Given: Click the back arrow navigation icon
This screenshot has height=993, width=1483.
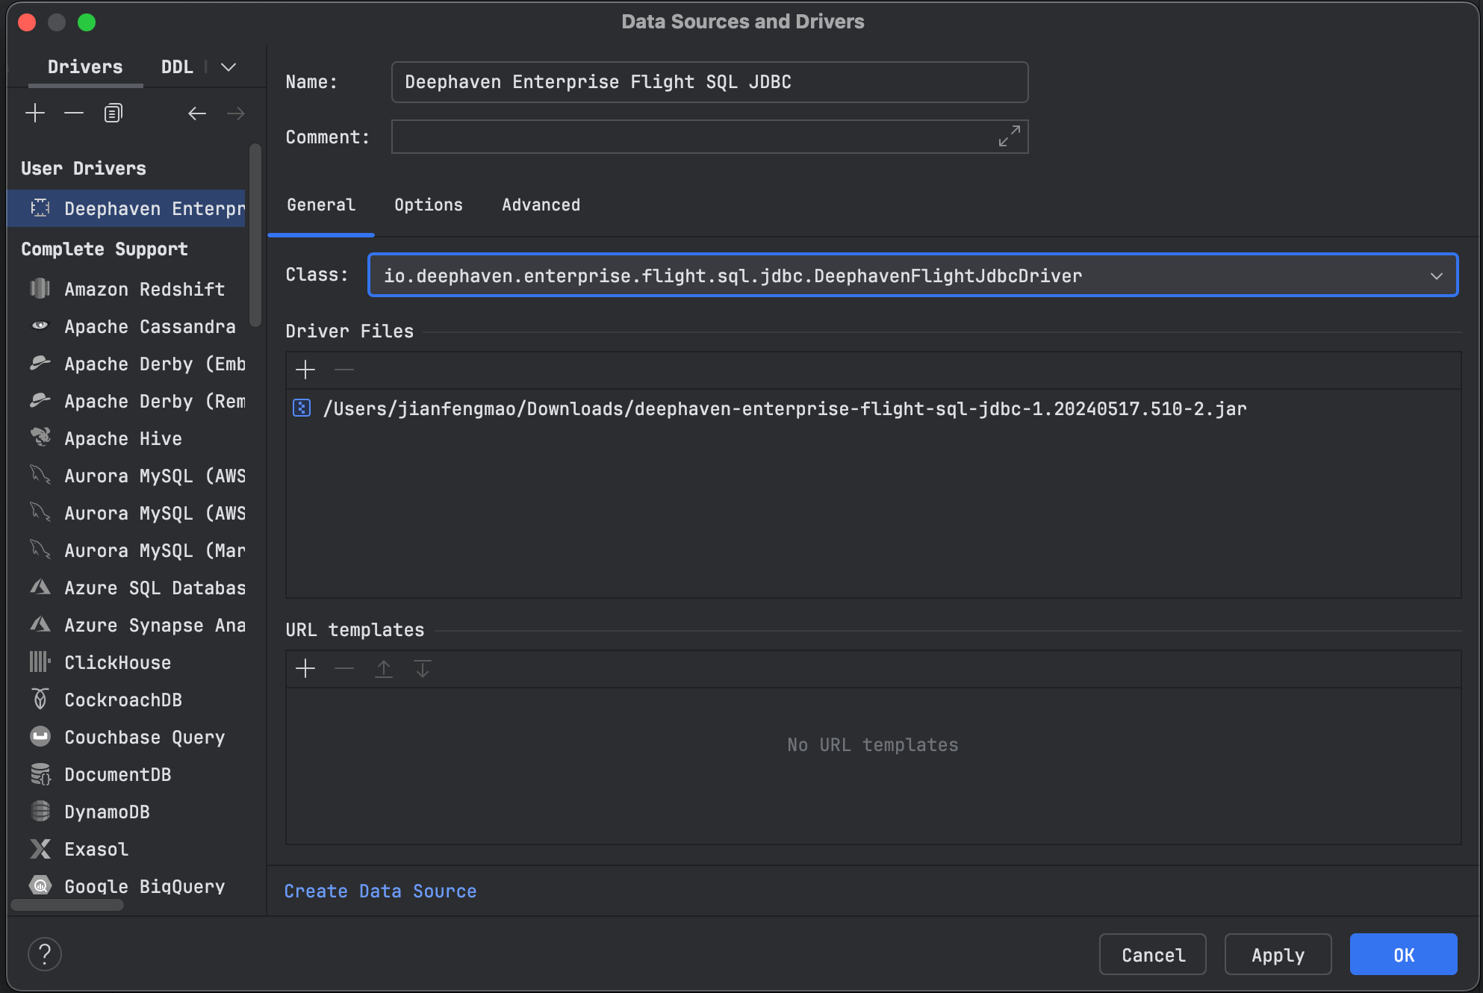Looking at the screenshot, I should point(197,113).
